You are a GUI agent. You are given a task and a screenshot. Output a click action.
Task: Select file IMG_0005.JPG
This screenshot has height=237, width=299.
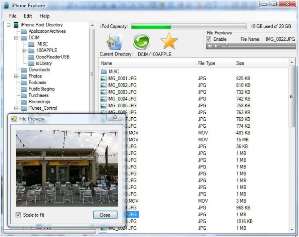[x=122, y=105]
